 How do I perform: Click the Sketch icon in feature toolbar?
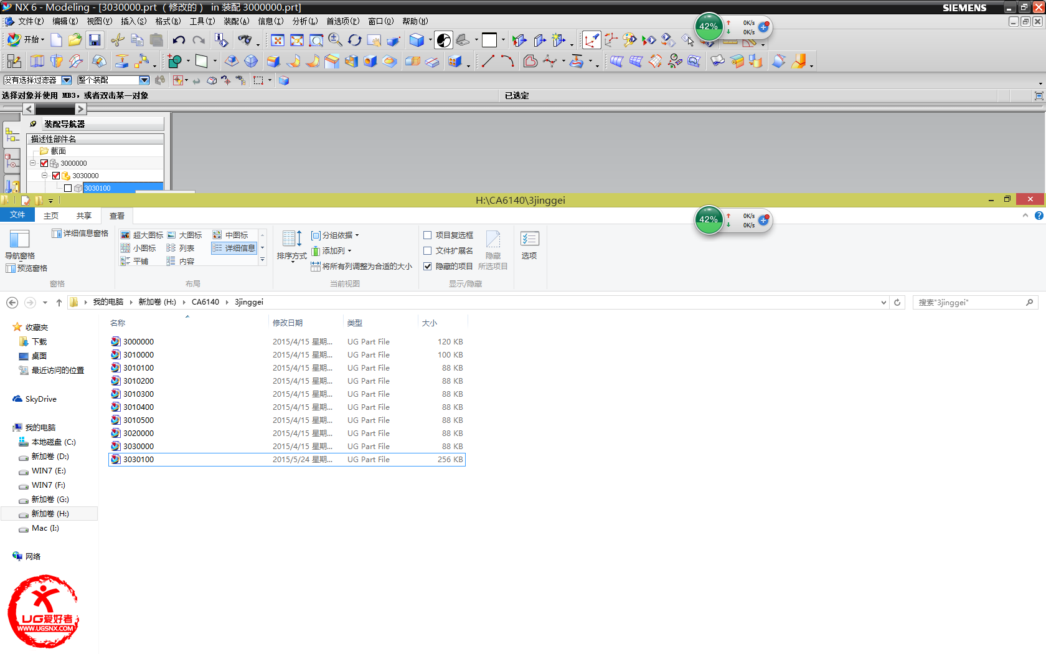[14, 61]
